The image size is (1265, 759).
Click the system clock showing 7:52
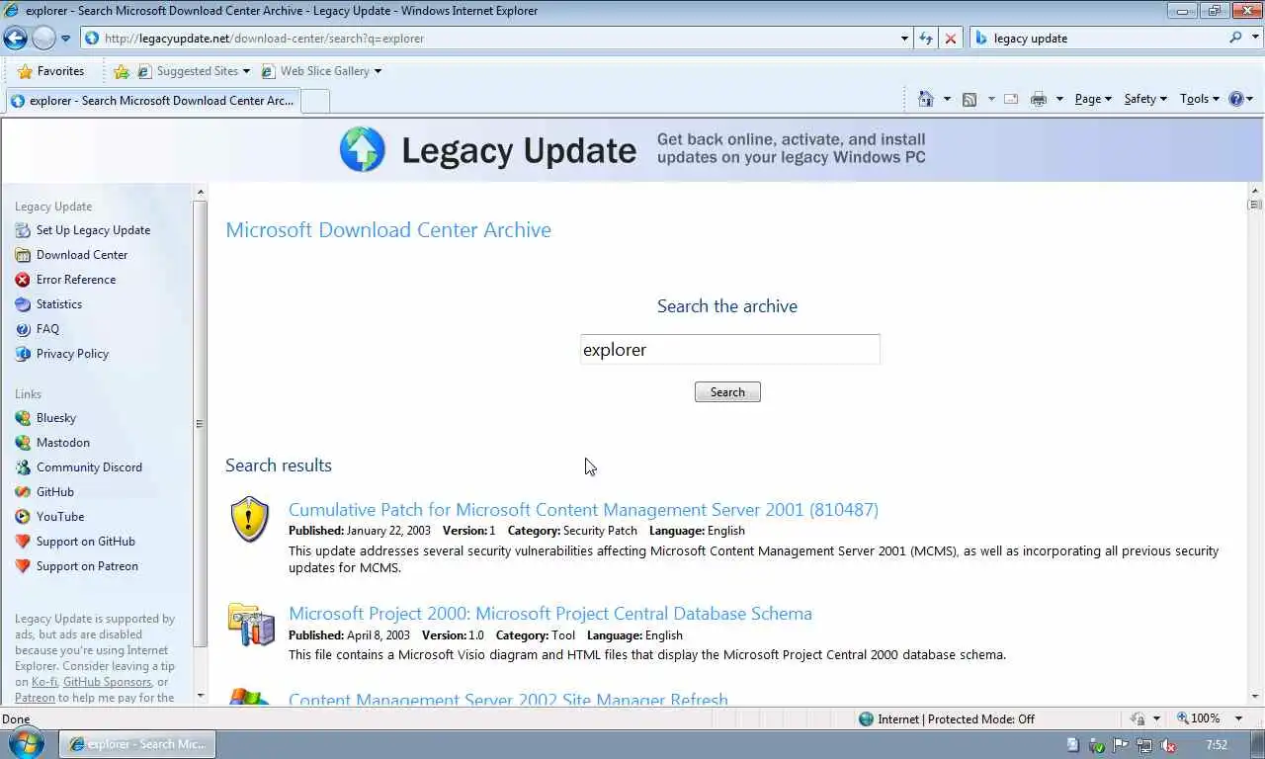[1216, 745]
